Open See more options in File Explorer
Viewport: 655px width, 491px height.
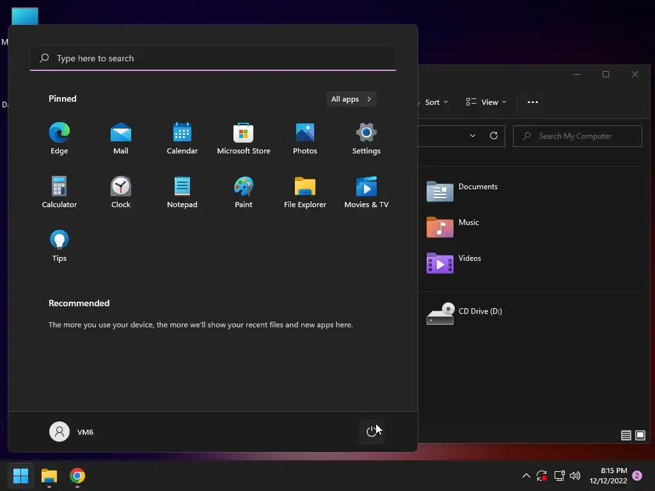pyautogui.click(x=533, y=102)
